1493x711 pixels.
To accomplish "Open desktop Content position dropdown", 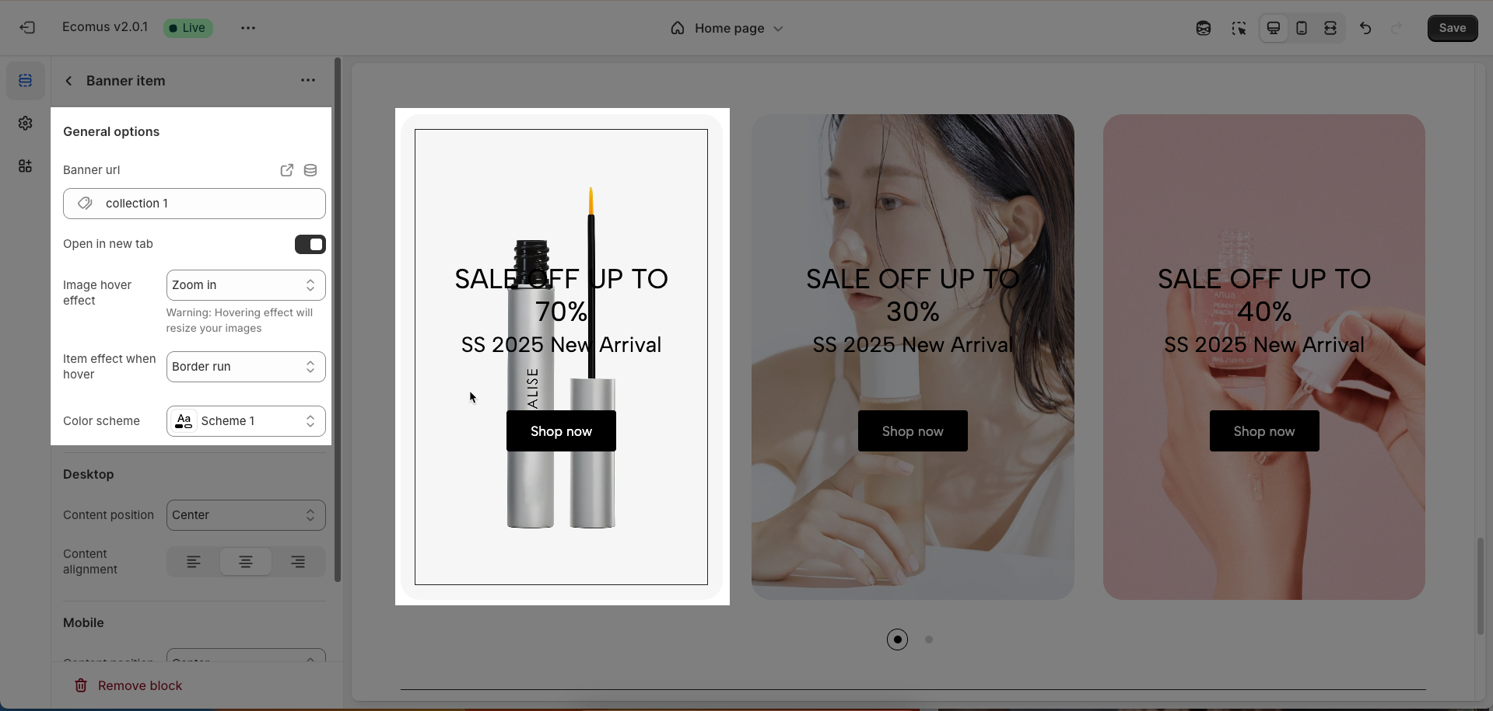I will (246, 515).
